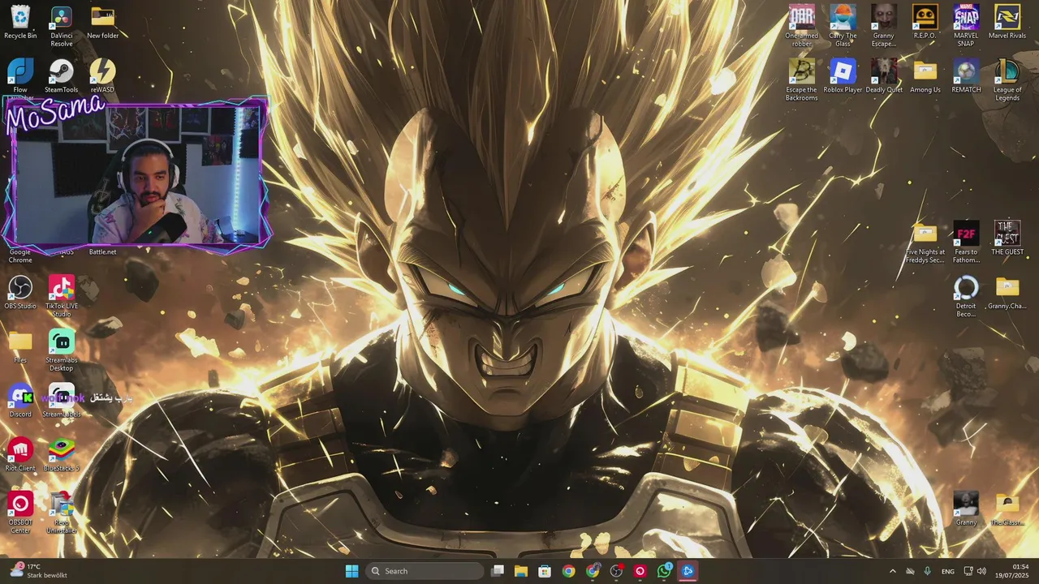
Task: Select the Riot Client desktop icon
Action: pyautogui.click(x=20, y=455)
